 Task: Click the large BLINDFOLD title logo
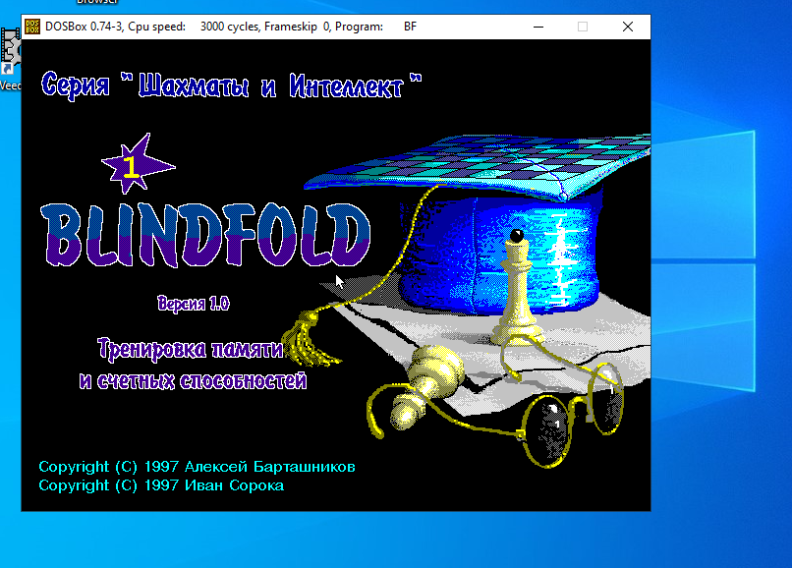pos(206,235)
